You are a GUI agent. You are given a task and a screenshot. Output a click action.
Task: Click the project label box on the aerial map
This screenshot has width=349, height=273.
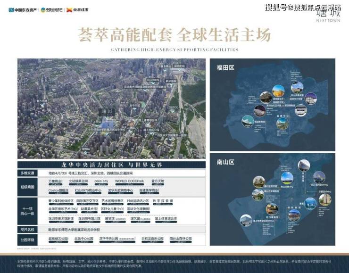(x=107, y=112)
